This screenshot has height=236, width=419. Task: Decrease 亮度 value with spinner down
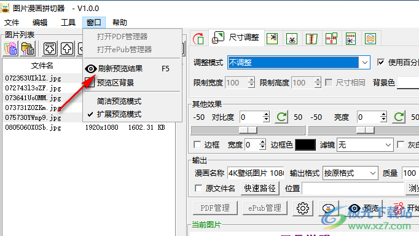click(x=383, y=120)
